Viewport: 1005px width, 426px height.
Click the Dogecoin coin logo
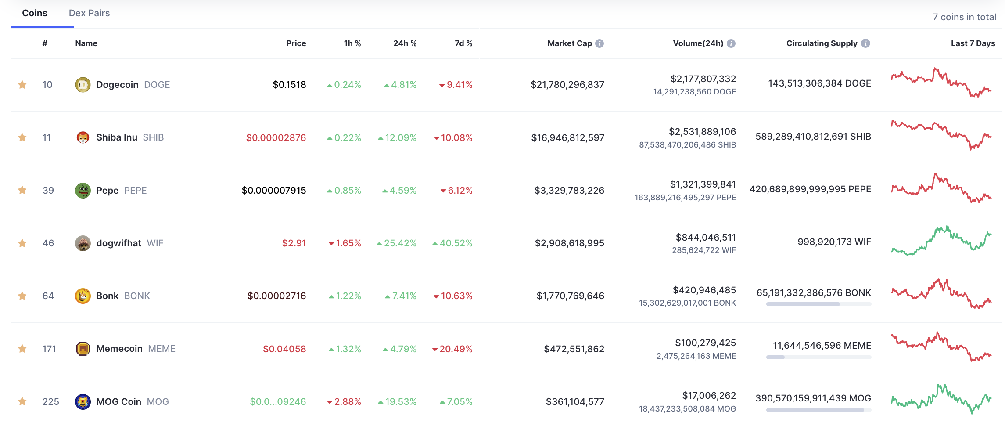coord(83,85)
